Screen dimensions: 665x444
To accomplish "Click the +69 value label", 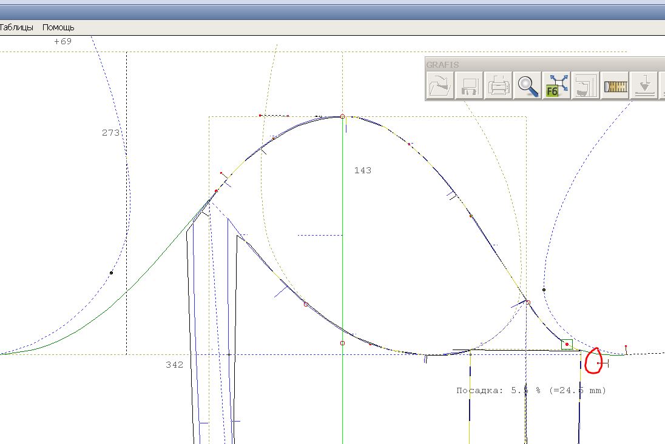I will [62, 41].
